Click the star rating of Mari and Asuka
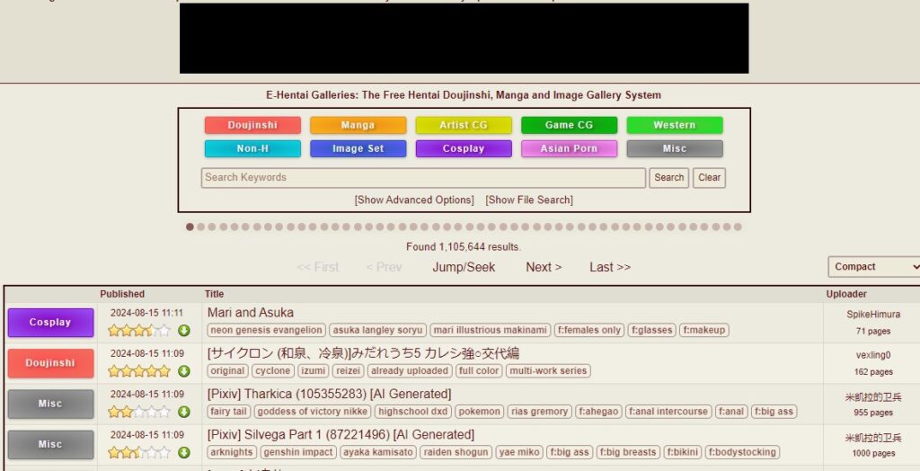920x471 pixels. [139, 331]
